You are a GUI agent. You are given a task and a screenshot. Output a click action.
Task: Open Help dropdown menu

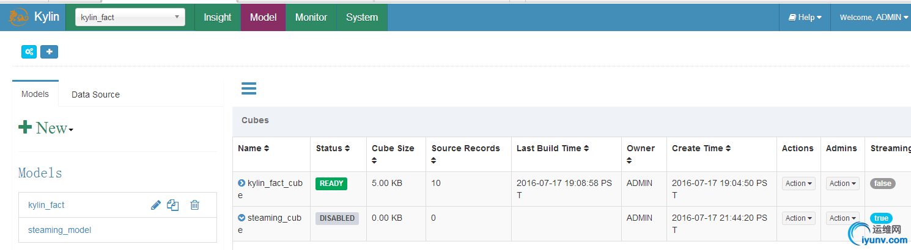(x=805, y=17)
